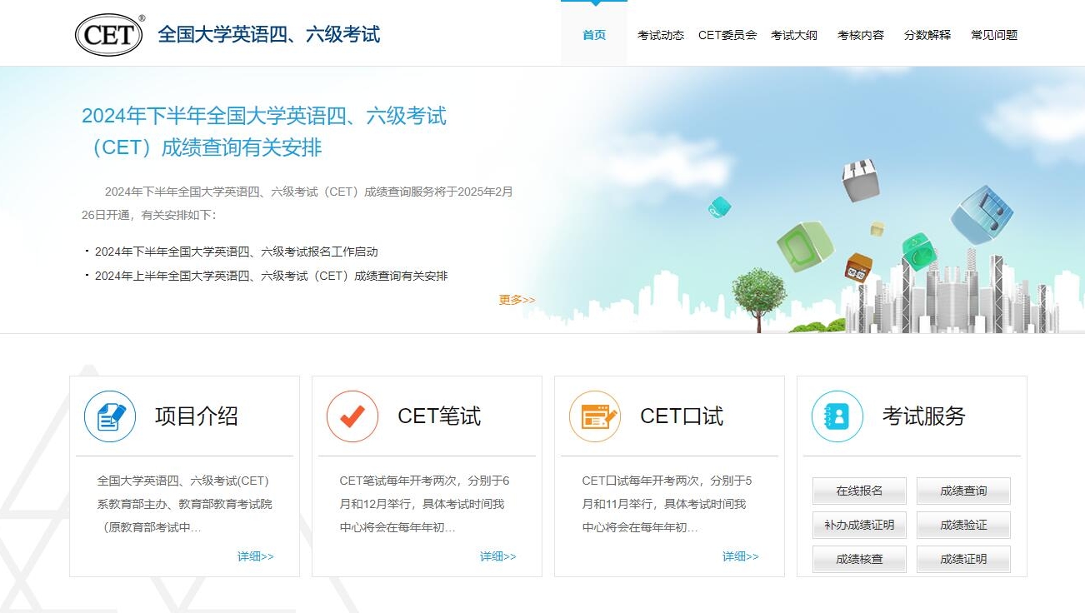Image resolution: width=1085 pixels, height=613 pixels.
Task: Click the CET口试 orange icon
Action: [x=594, y=416]
